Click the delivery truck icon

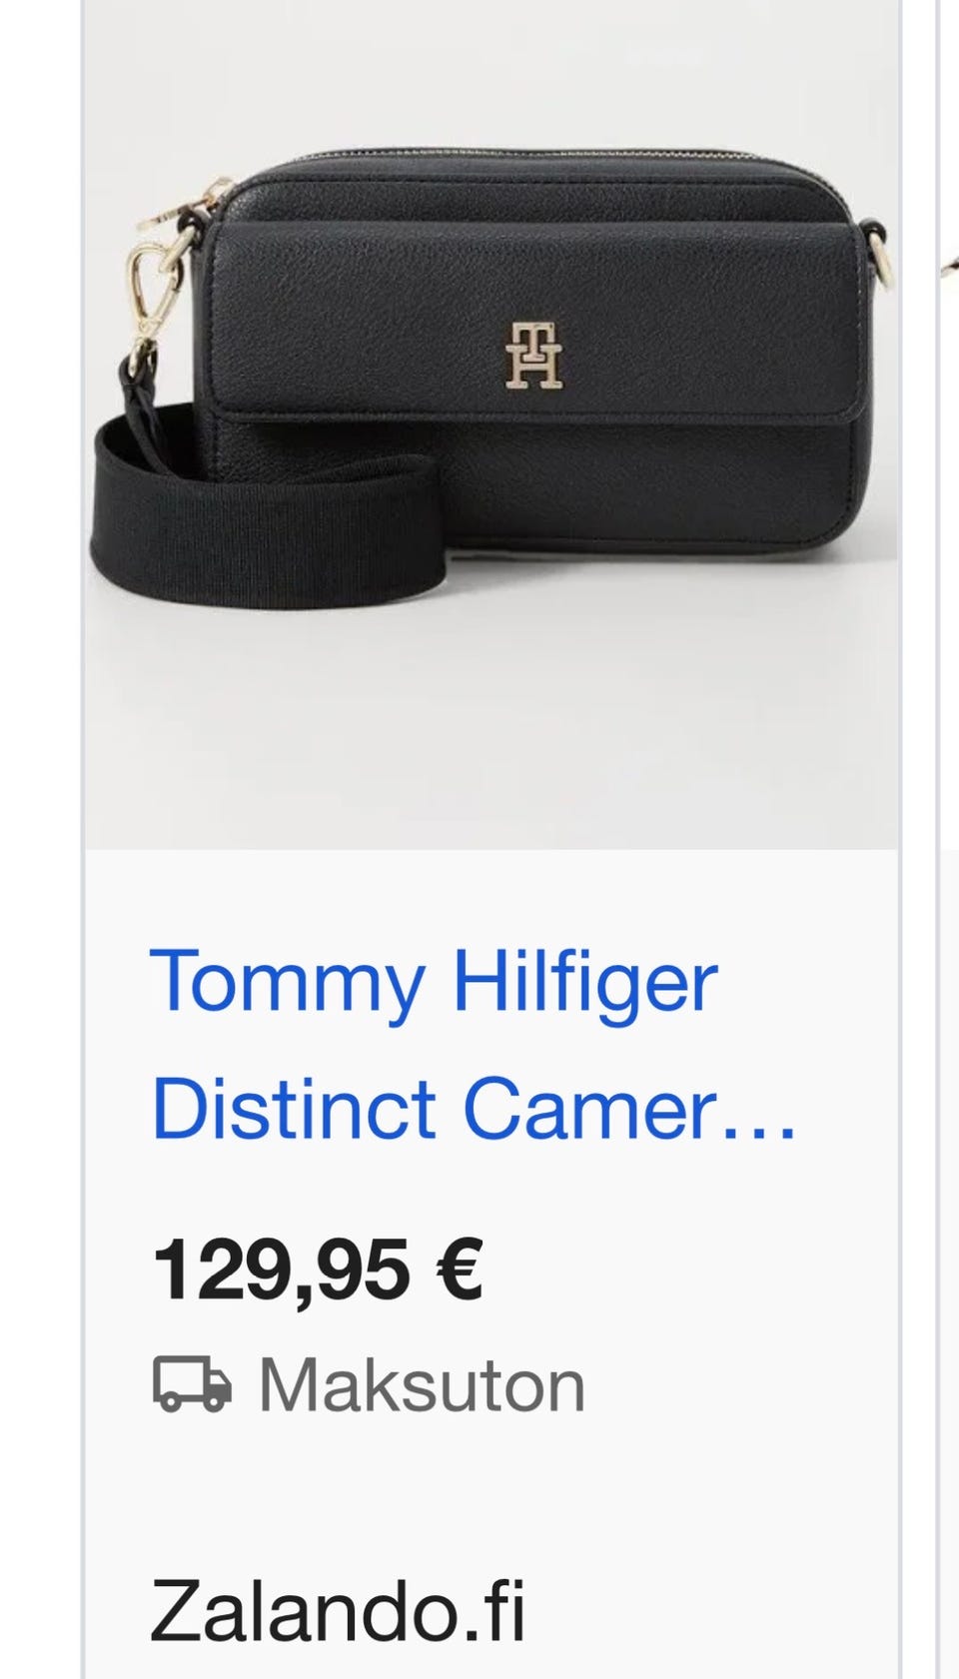[192, 1384]
